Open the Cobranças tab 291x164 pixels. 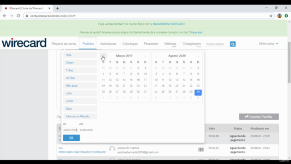[x=130, y=44]
